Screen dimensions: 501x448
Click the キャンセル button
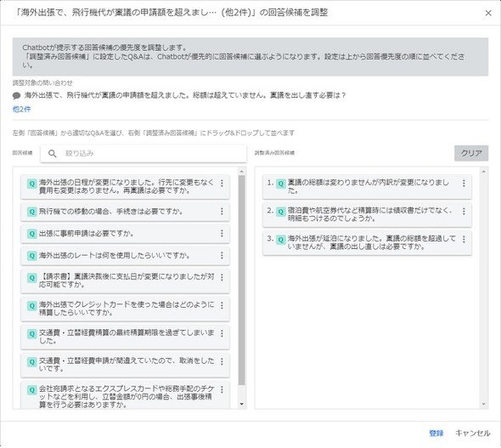[x=472, y=433]
